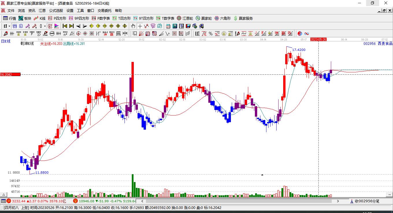Image resolution: width=393 pixels, height=213 pixels.
Task: Open the calendar icon with 21
Action: 168,26
